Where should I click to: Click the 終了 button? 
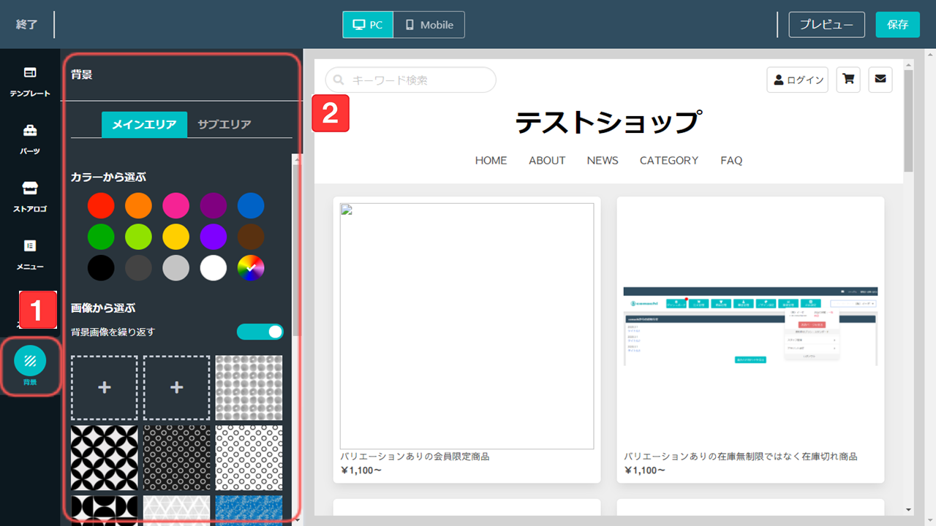pos(26,24)
